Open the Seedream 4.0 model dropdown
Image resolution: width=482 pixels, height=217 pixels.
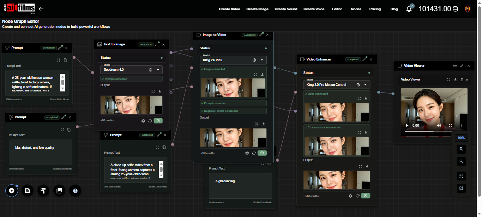coord(157,70)
